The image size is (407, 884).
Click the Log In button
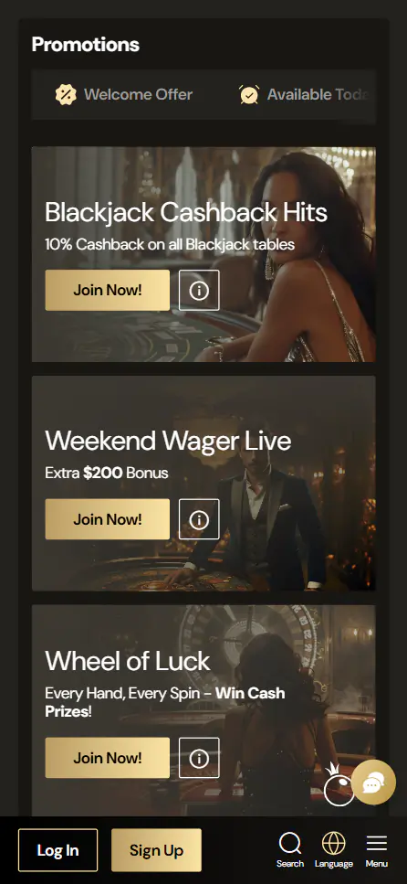coord(58,850)
